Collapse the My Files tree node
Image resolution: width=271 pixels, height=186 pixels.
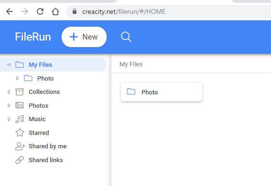pyautogui.click(x=9, y=65)
